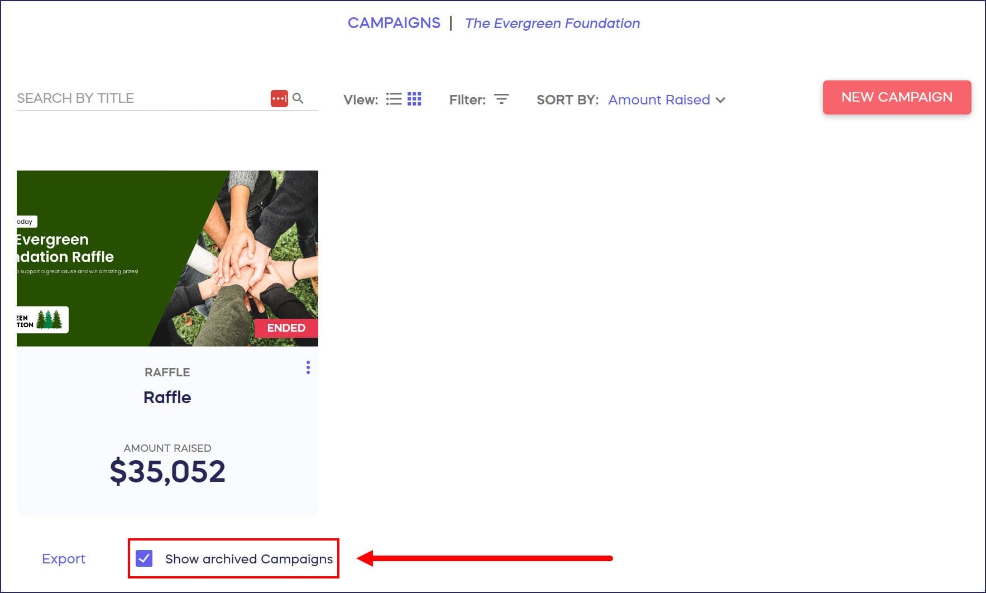The image size is (986, 593).
Task: Switch to list view icon
Action: (394, 99)
